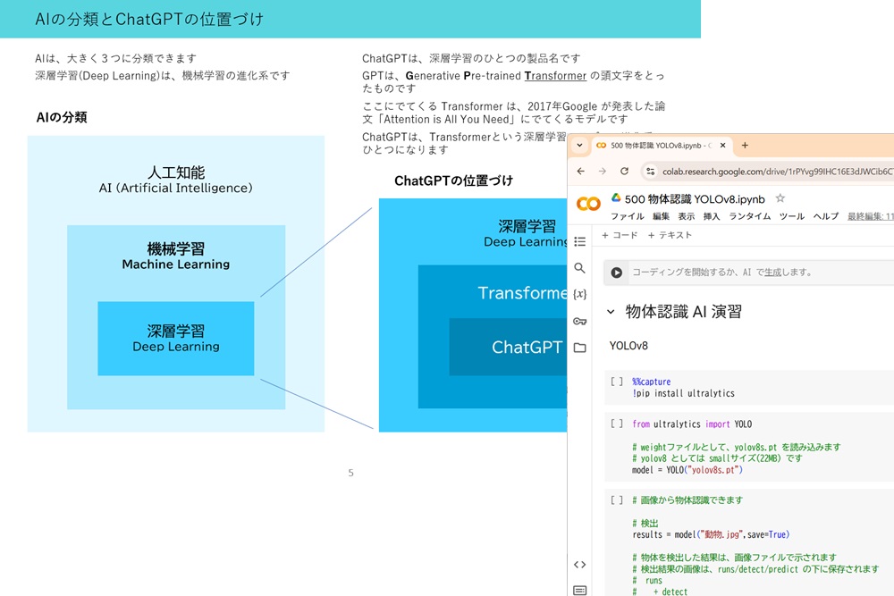Star the 500 物体認識 YOLOv8.ipynb notebook
This screenshot has width=894, height=596.
coord(780,198)
